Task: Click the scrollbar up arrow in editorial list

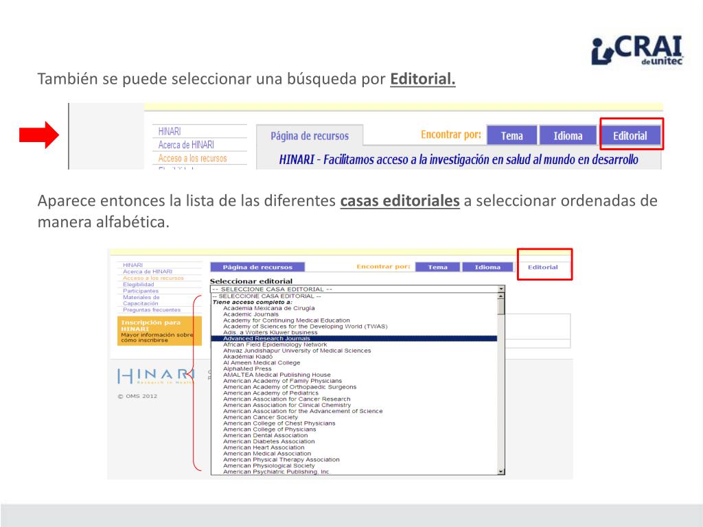Action: click(x=501, y=296)
